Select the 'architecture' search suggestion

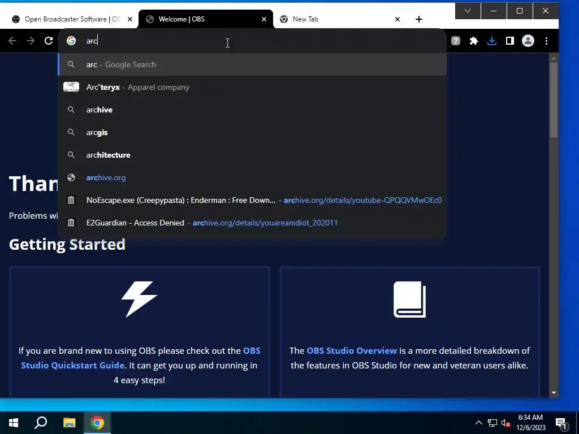(x=252, y=155)
